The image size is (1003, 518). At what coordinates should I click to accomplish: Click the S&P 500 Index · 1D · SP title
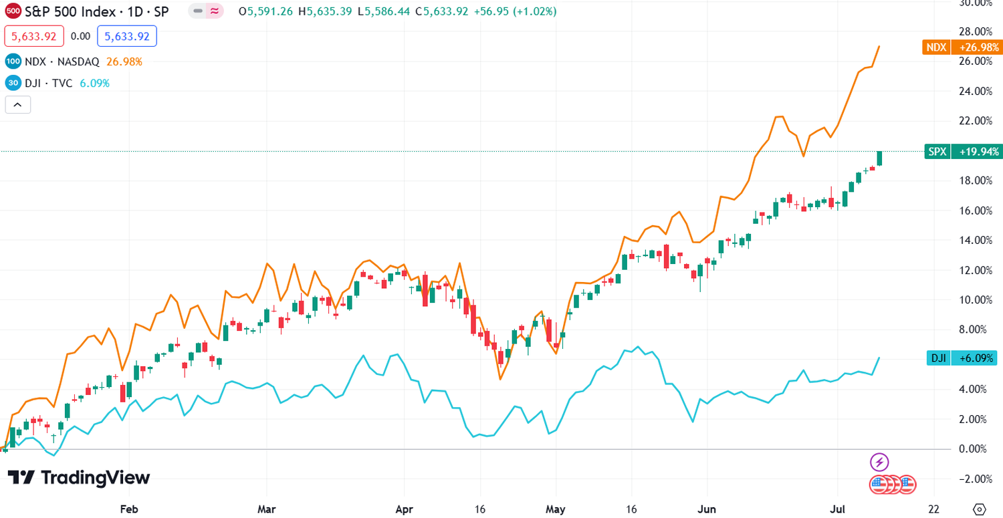click(x=97, y=11)
